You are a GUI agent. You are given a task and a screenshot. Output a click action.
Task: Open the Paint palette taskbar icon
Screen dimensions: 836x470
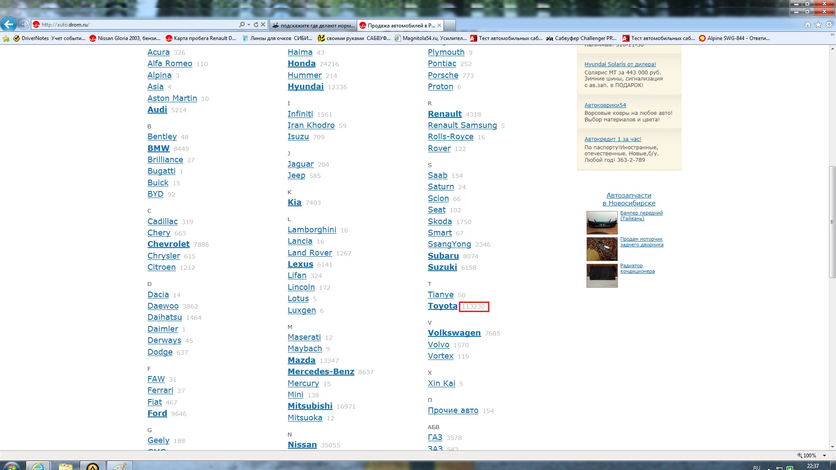click(119, 466)
